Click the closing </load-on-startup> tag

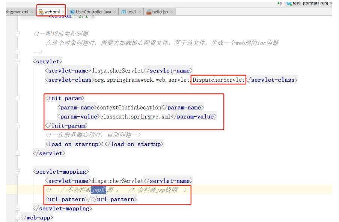(134, 144)
